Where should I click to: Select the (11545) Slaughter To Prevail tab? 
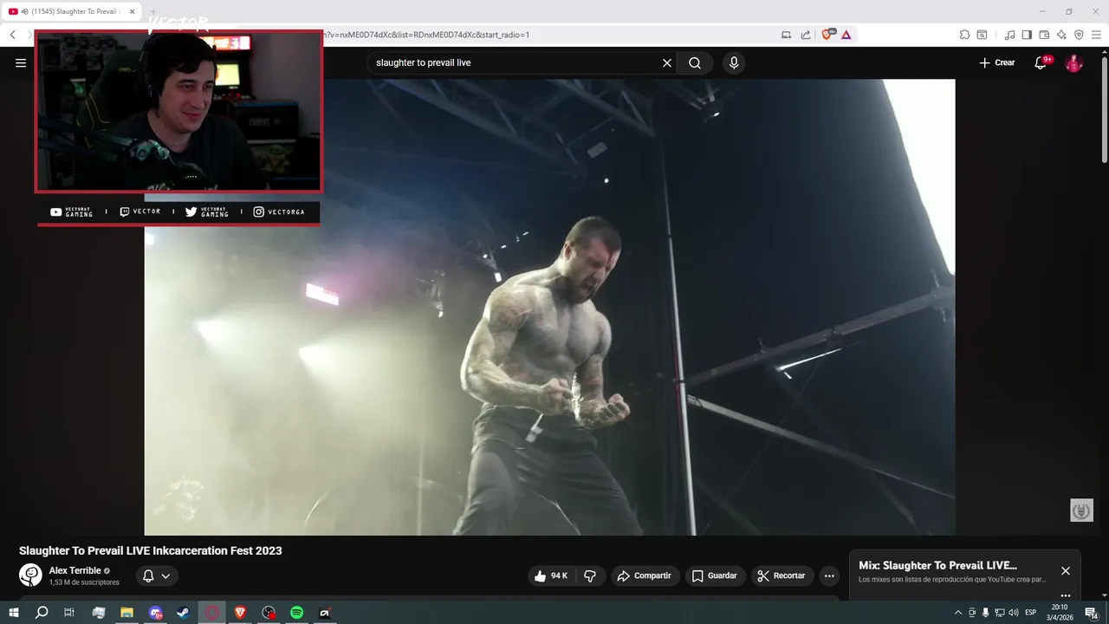(x=71, y=11)
